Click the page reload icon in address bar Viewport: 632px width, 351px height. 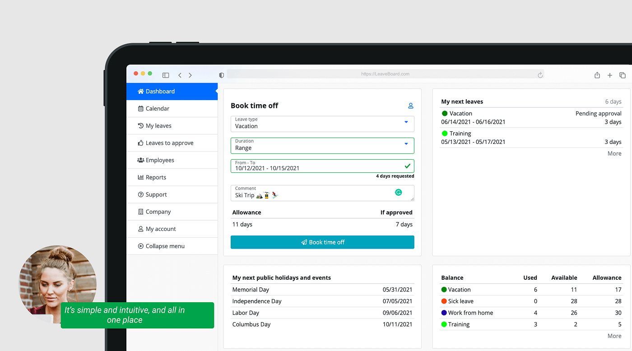(x=540, y=75)
